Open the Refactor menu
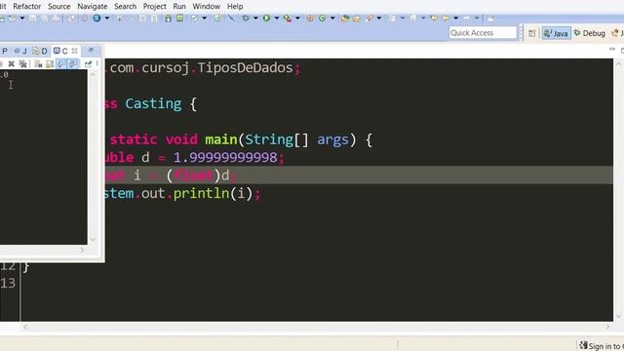 pos(26,7)
